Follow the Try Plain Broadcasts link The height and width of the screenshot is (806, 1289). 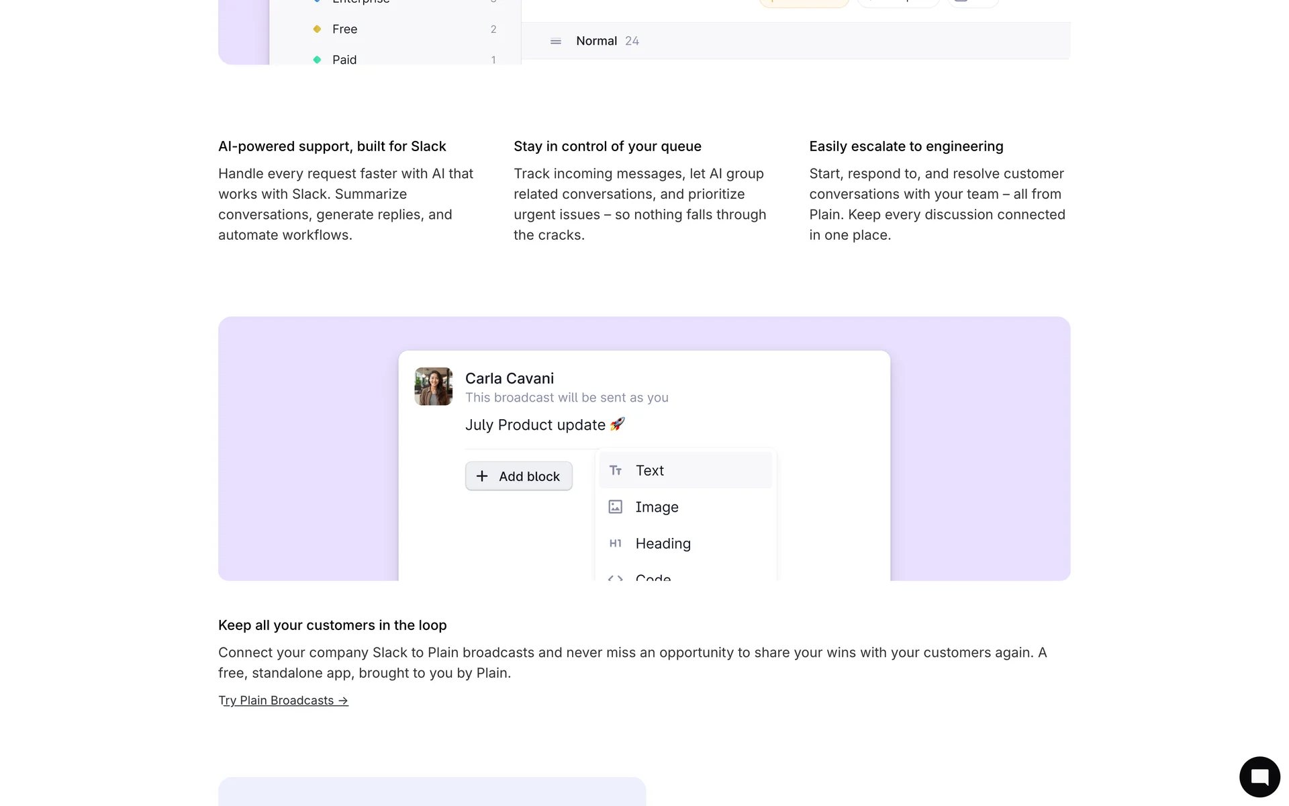click(x=283, y=701)
